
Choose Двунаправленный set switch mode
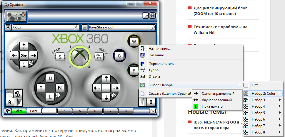pos(217,100)
